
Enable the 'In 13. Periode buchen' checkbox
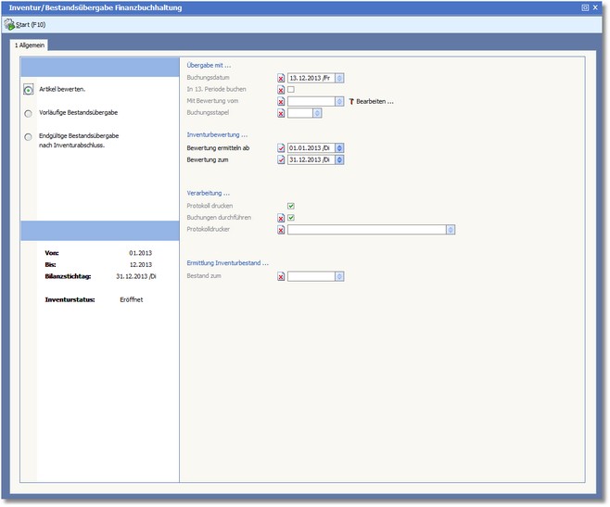[291, 90]
